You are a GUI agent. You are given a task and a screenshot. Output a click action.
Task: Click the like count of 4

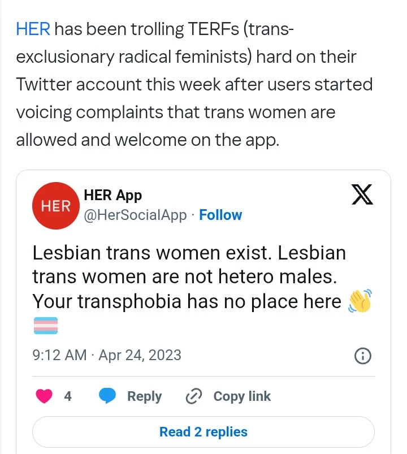point(68,397)
